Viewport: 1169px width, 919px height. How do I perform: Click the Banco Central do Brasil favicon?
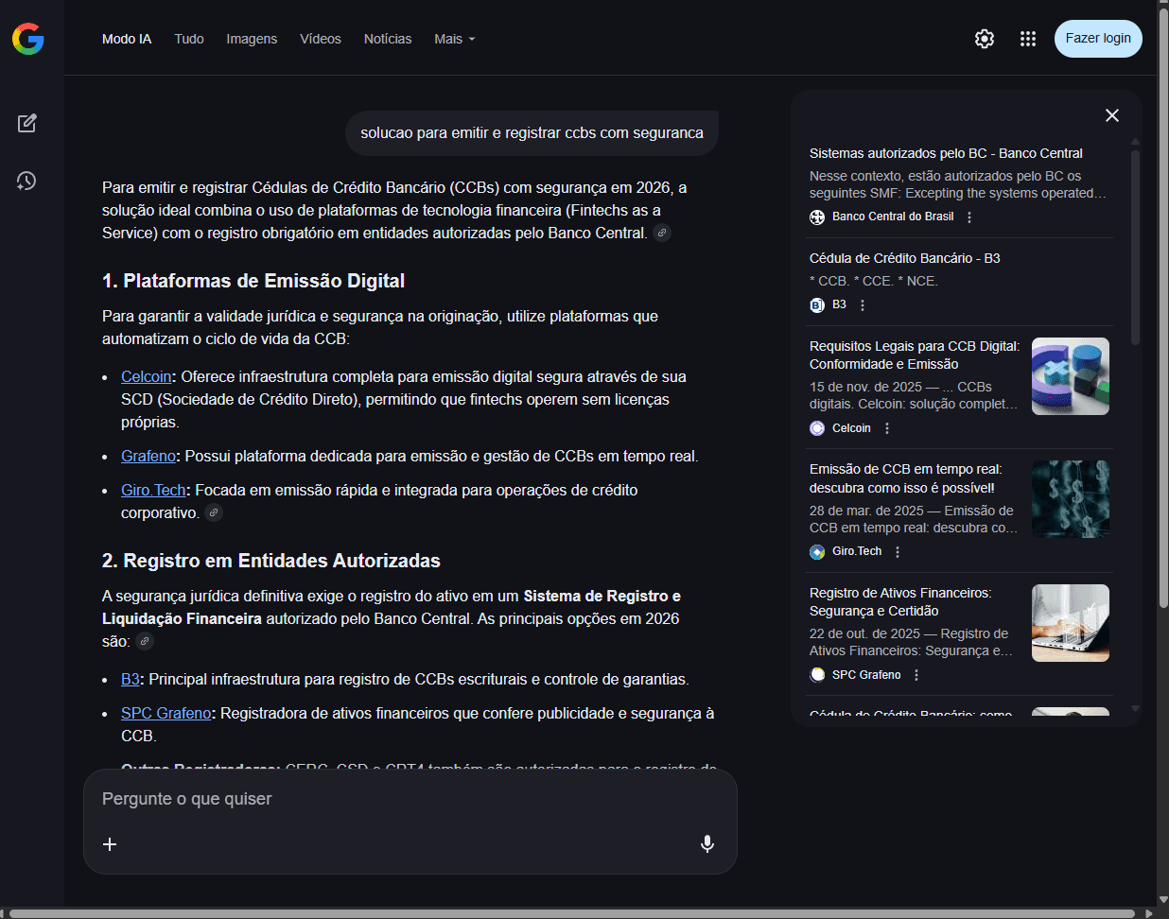(x=817, y=217)
